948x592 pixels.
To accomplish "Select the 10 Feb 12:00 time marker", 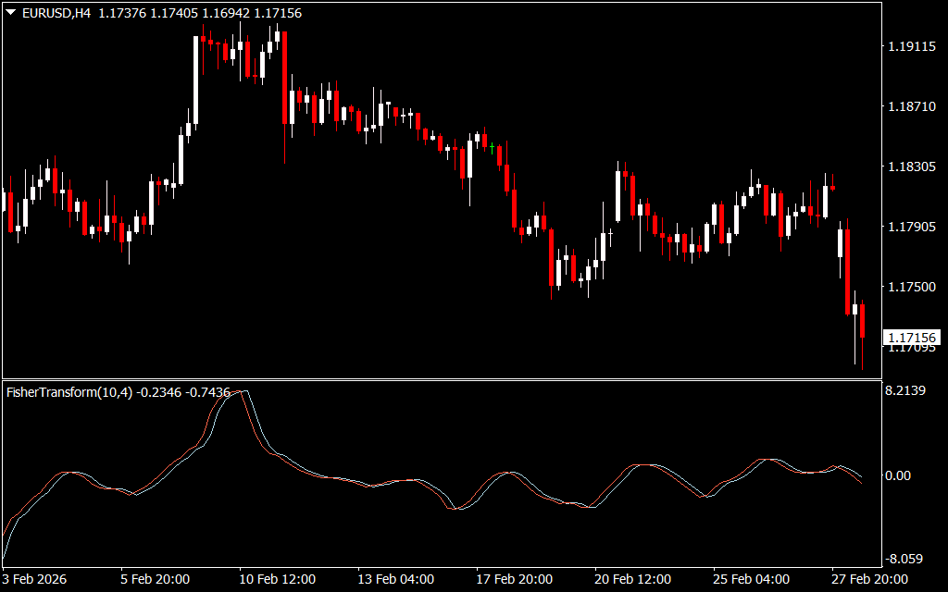I will 277,579.
